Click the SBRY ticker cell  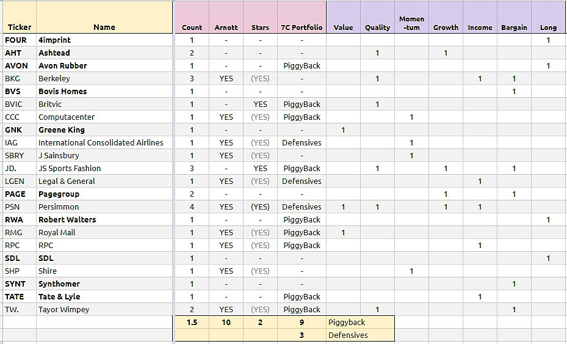point(20,155)
